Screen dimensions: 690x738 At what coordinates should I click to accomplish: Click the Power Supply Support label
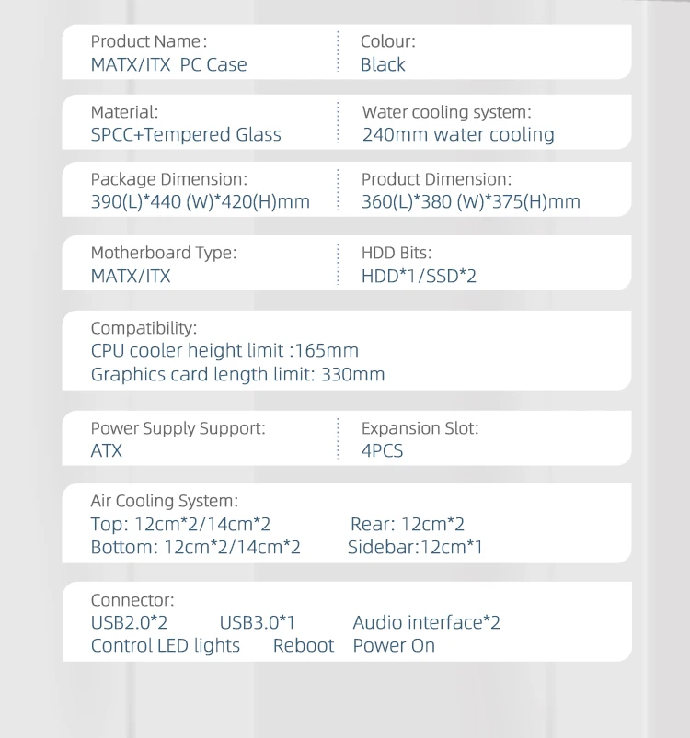pos(178,428)
